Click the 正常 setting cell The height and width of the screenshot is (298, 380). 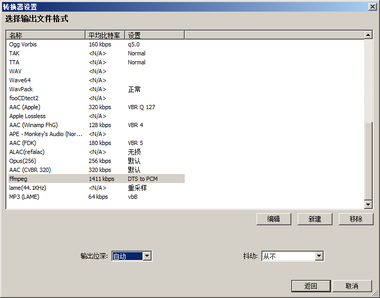pos(134,89)
